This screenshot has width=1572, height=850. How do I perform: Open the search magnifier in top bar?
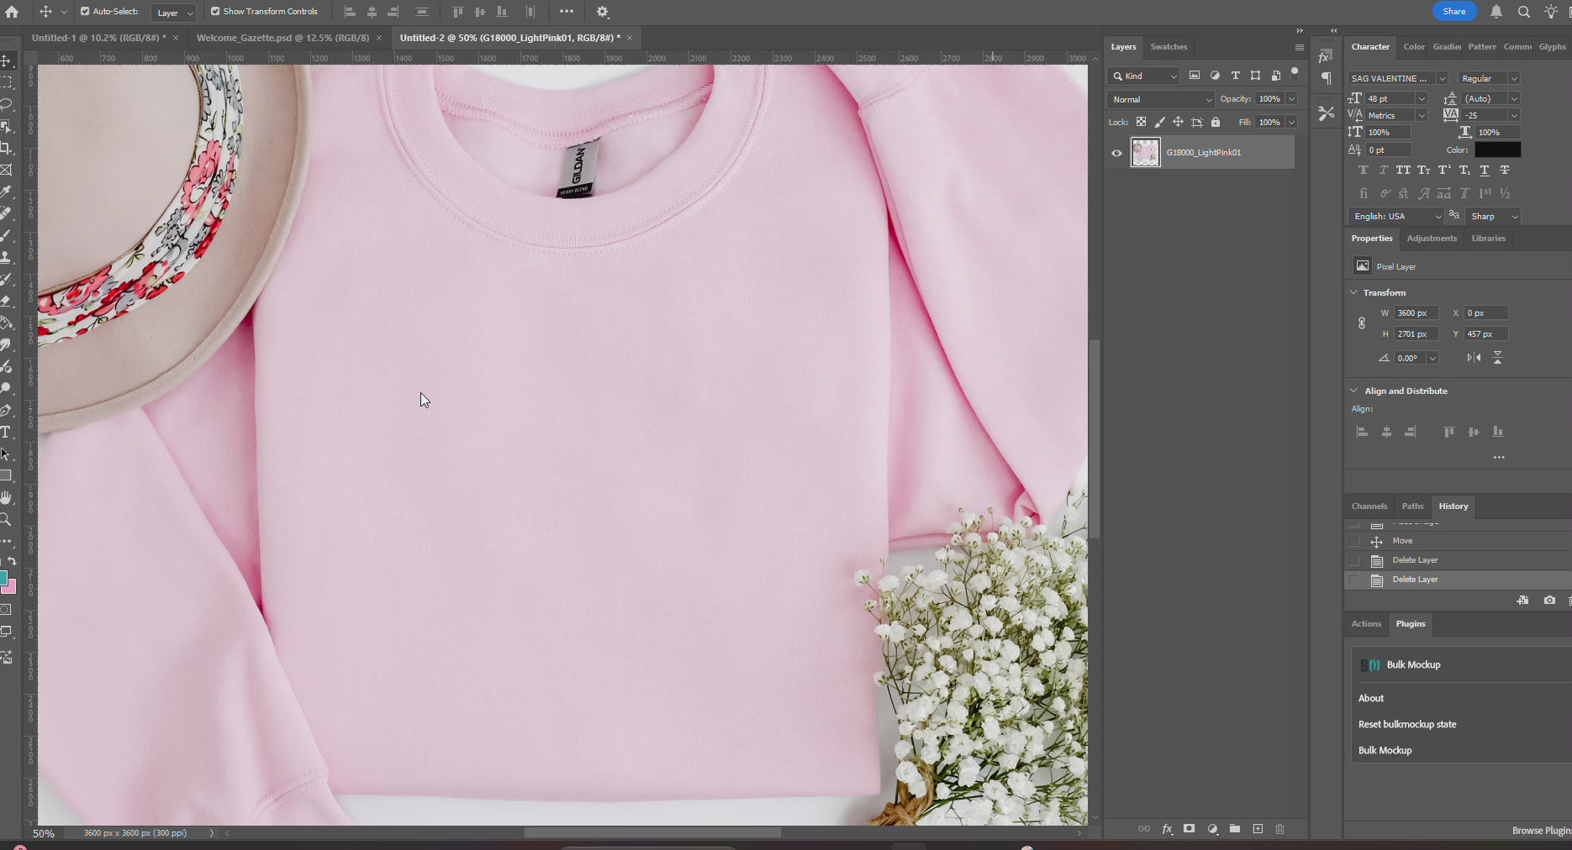pos(1523,12)
